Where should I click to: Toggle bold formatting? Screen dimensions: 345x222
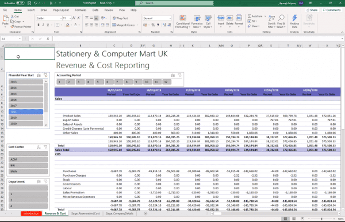click(39, 25)
